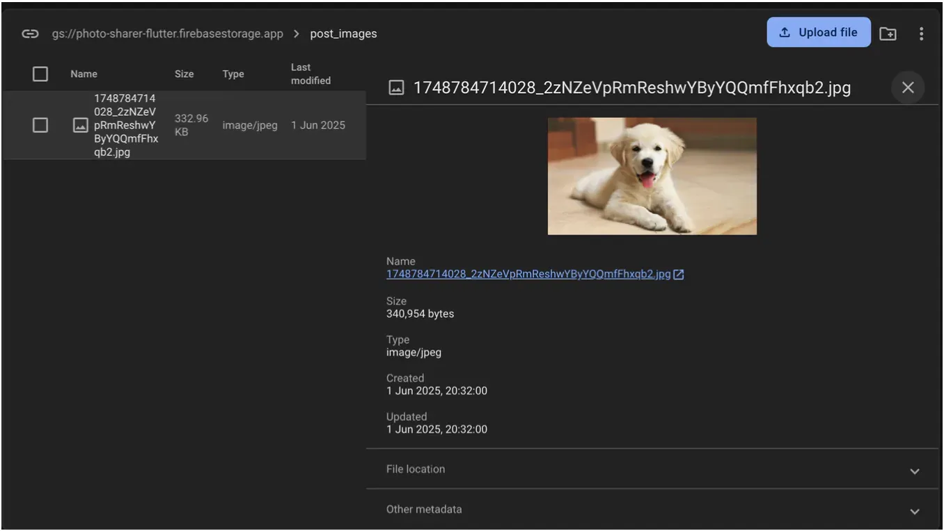This screenshot has width=944, height=531.
Task: Expand the File location section
Action: tap(652, 469)
